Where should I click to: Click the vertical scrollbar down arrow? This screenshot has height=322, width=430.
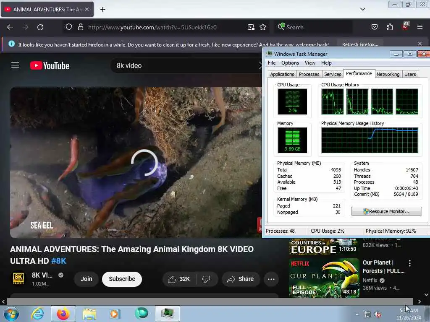click(x=427, y=295)
